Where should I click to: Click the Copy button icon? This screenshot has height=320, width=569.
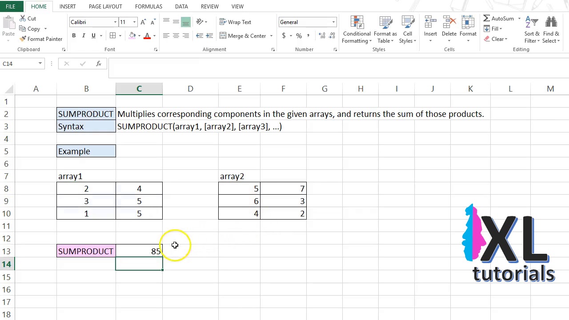(22, 29)
